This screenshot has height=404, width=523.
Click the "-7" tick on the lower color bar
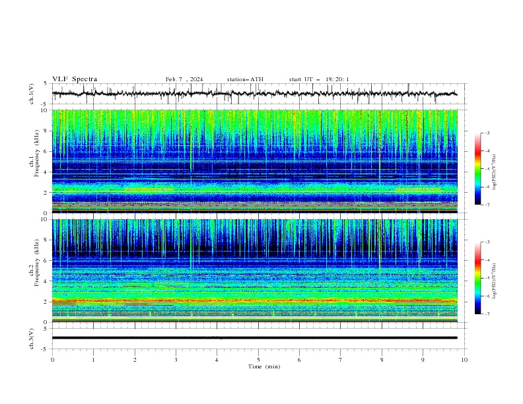point(487,314)
